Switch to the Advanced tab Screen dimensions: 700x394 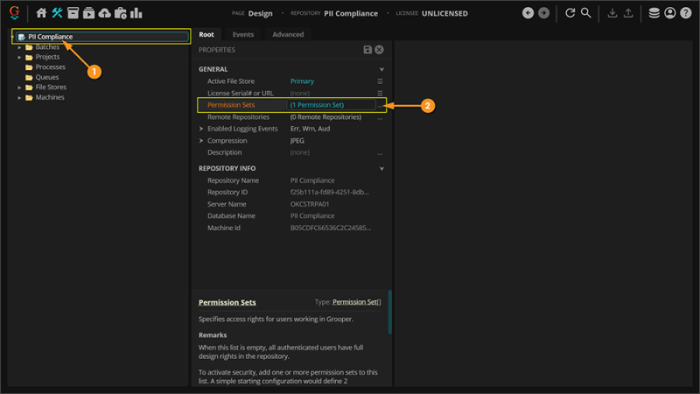288,34
